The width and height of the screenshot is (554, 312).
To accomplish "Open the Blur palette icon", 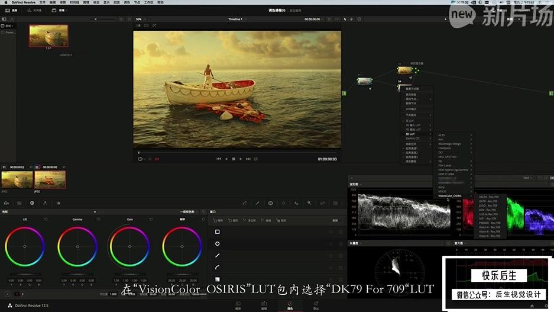I will (296, 203).
